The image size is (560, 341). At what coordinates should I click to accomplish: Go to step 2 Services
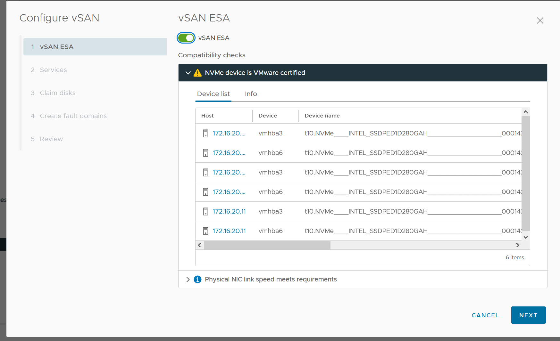[53, 70]
